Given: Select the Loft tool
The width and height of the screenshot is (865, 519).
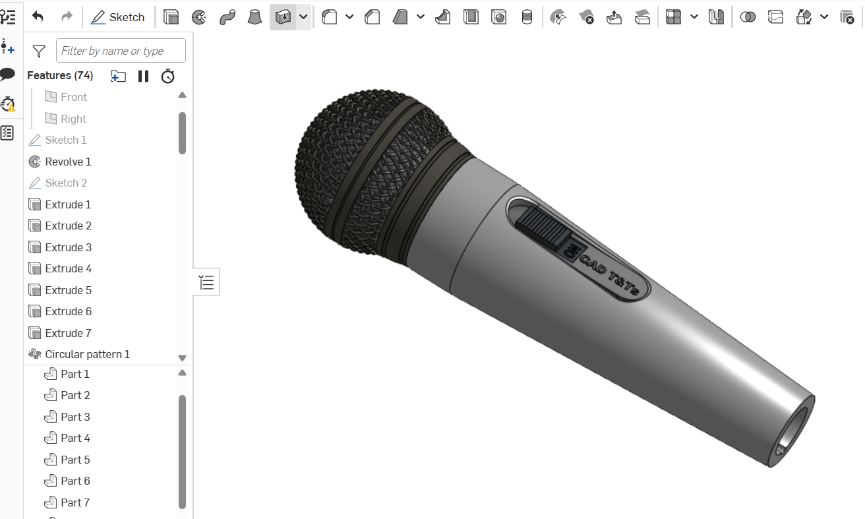Looking at the screenshot, I should click(x=254, y=16).
